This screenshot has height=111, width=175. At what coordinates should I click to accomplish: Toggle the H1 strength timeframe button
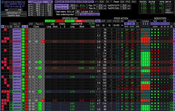click(127, 24)
